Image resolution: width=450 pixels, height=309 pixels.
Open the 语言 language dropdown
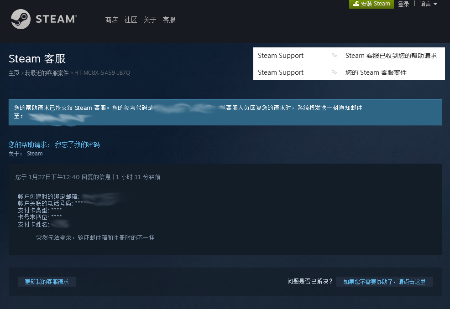(428, 4)
